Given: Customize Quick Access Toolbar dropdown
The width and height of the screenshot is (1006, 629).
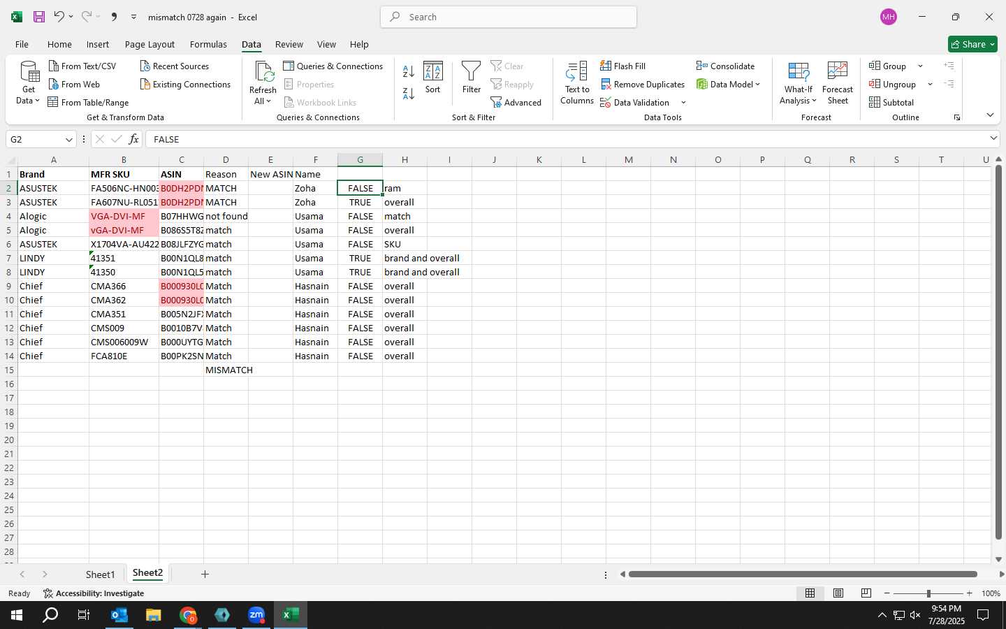Looking at the screenshot, I should pos(133,17).
